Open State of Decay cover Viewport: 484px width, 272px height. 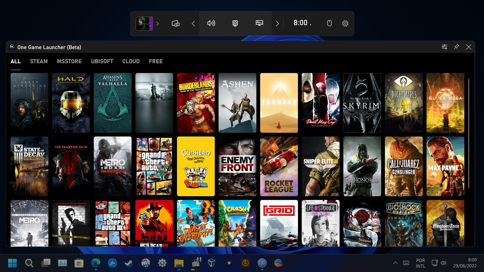(29, 166)
